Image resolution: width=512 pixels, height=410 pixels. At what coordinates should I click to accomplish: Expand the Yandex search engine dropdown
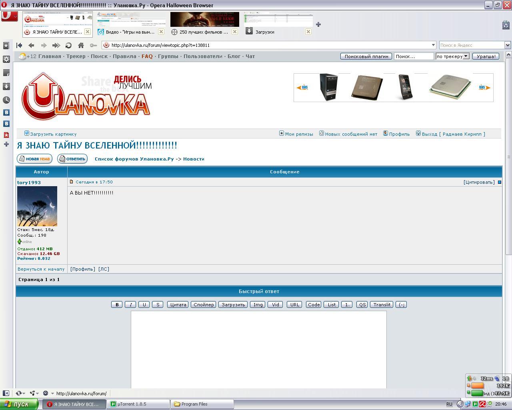pos(507,45)
